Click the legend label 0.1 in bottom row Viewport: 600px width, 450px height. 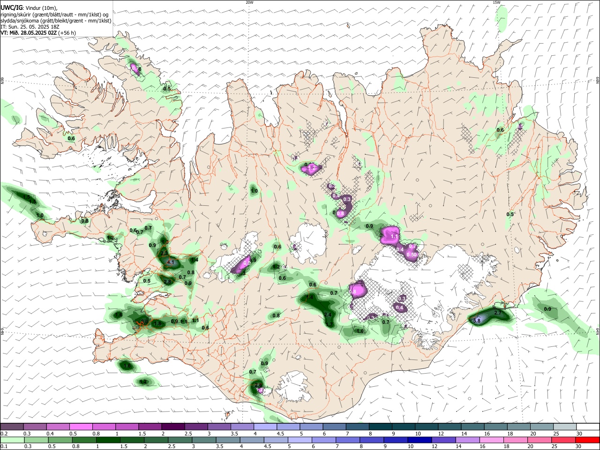point(4,447)
